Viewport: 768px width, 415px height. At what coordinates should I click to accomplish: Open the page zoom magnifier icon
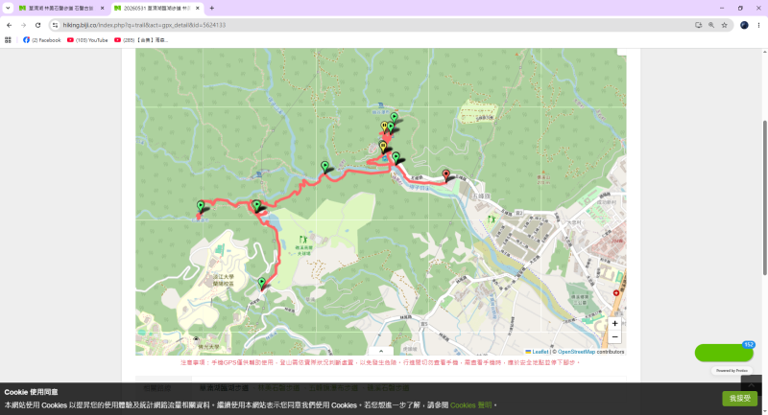tap(711, 25)
